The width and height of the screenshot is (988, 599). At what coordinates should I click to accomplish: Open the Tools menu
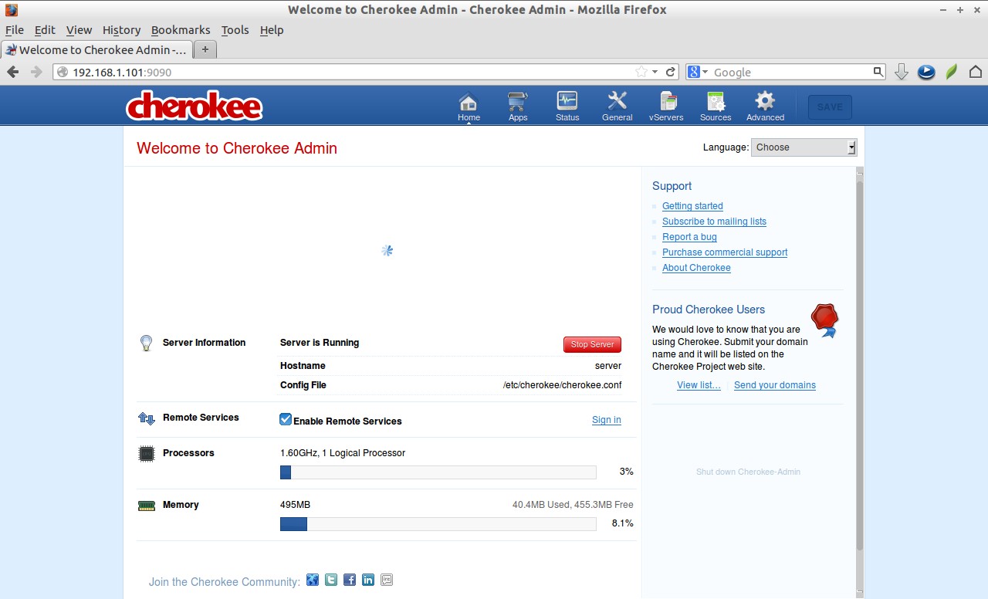pyautogui.click(x=235, y=30)
